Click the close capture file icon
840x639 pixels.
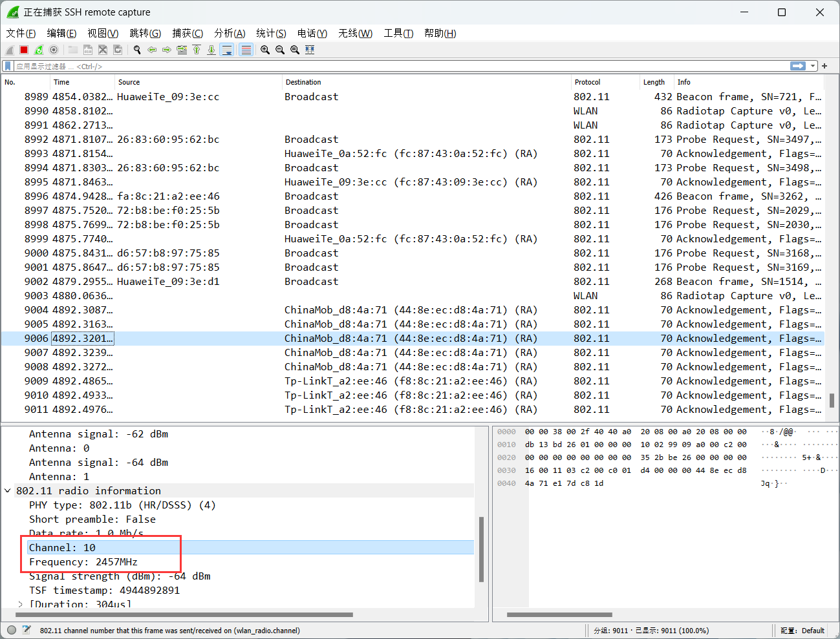coord(103,50)
